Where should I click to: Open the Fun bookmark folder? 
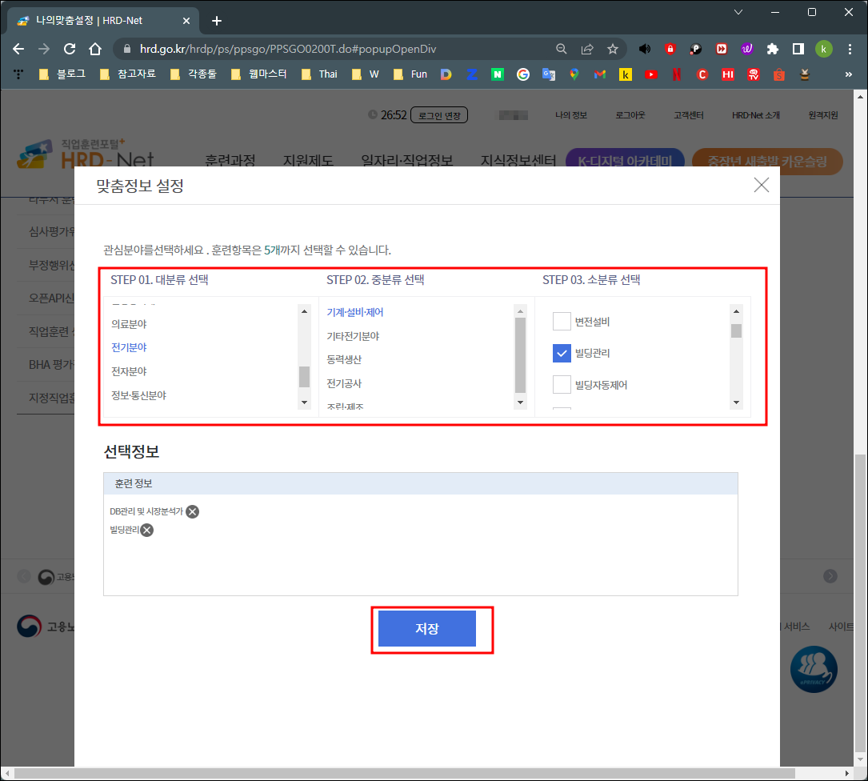pos(410,74)
